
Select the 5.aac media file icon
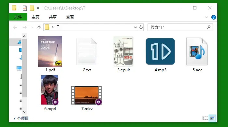[197, 51]
